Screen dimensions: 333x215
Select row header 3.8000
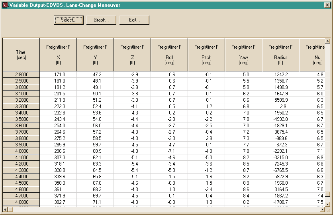[21, 138]
